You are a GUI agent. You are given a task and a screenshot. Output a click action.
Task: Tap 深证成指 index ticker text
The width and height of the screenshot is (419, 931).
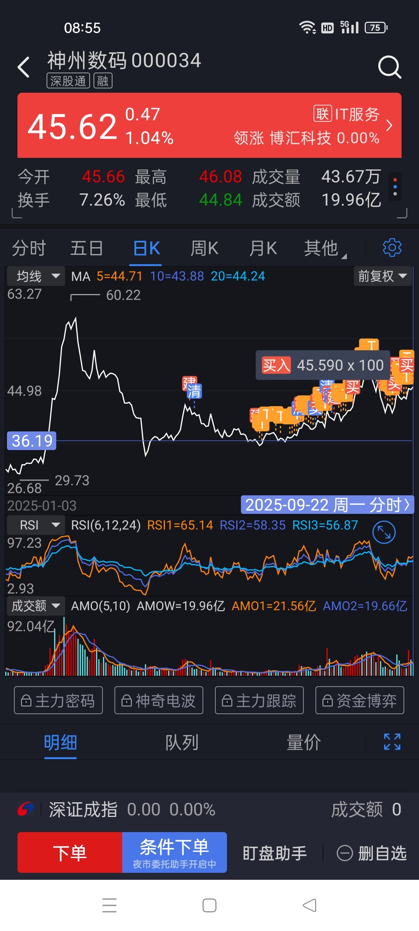(83, 810)
